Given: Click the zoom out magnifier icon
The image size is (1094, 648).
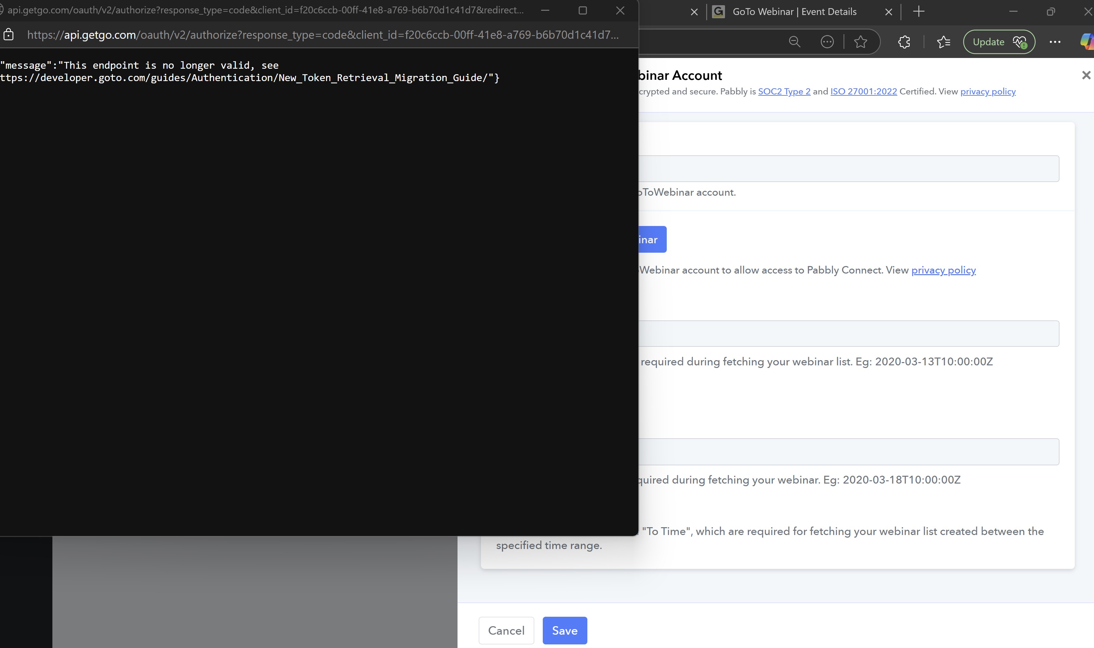Looking at the screenshot, I should (x=794, y=42).
